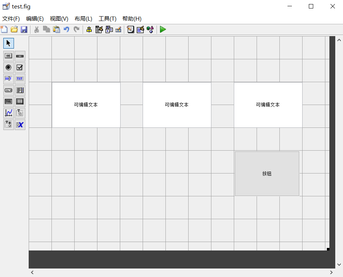
Task: Open the 布局(L) menu
Action: pos(83,19)
